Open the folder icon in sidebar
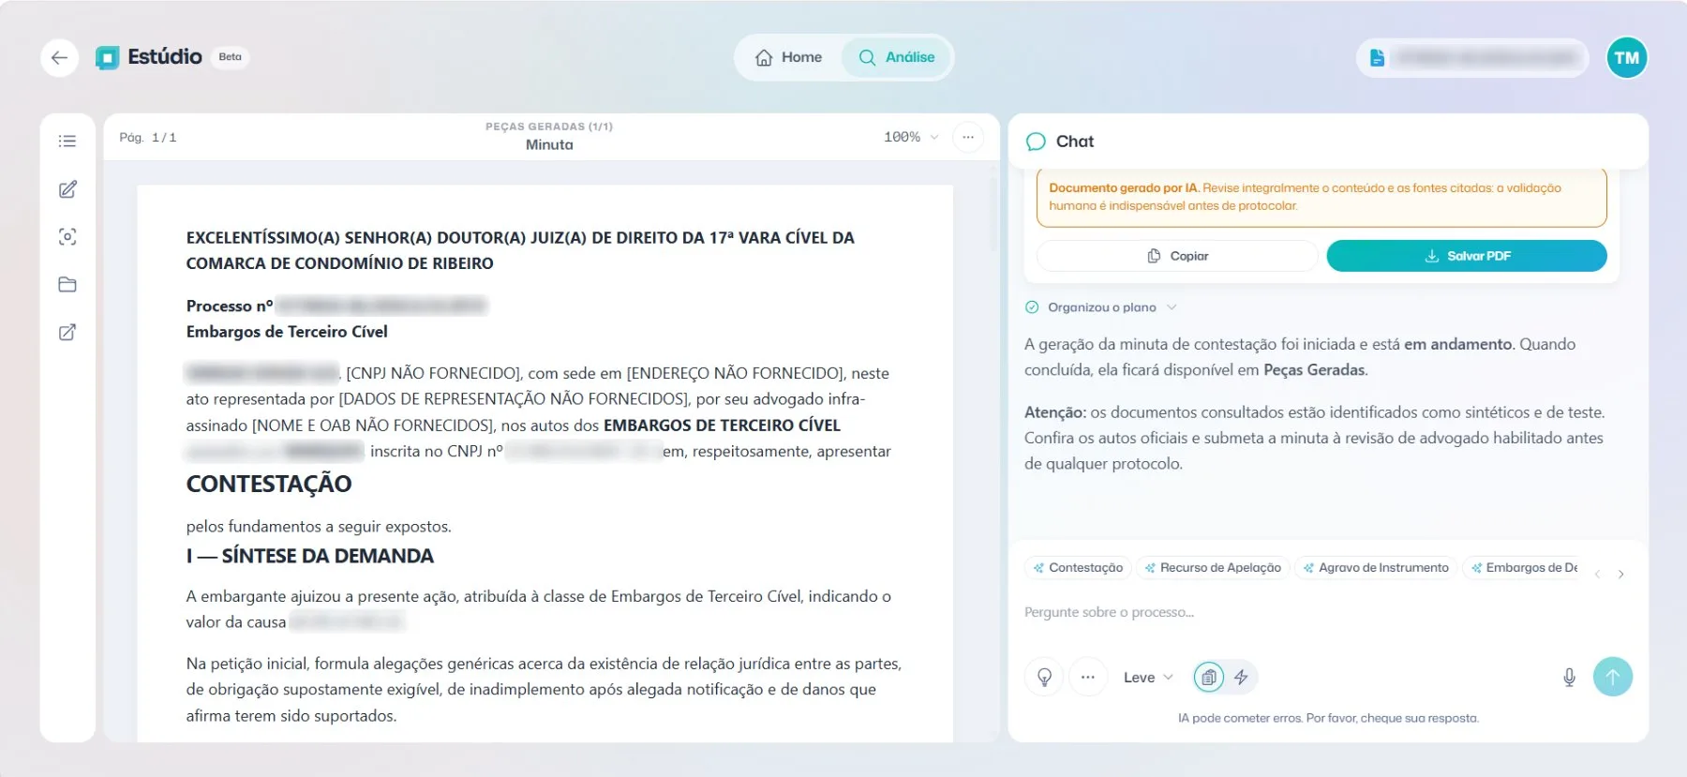 [x=67, y=285]
